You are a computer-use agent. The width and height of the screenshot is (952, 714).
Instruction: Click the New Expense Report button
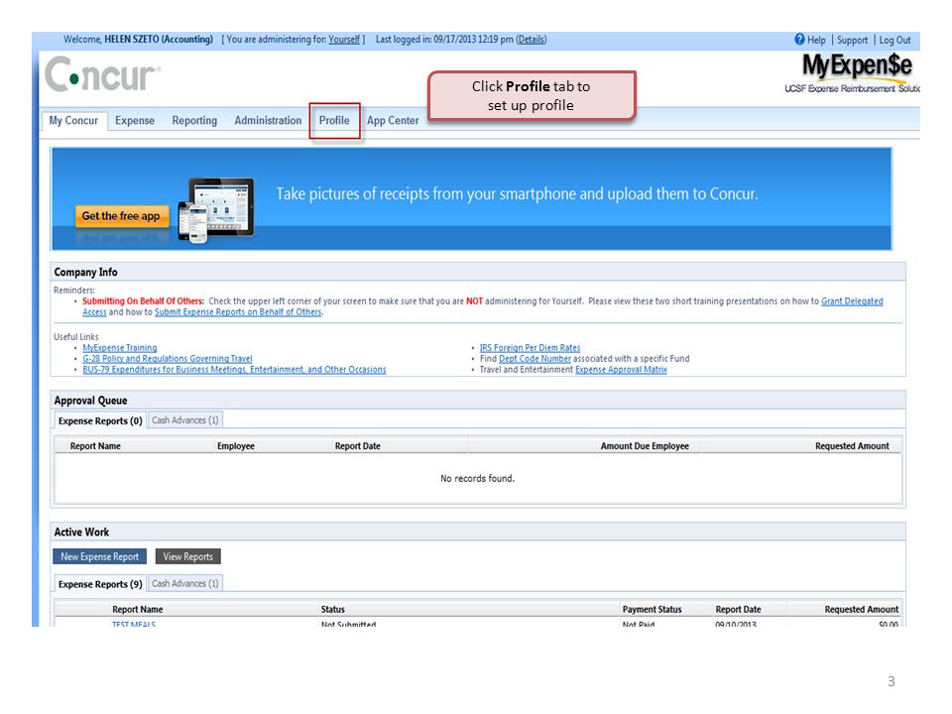click(99, 556)
